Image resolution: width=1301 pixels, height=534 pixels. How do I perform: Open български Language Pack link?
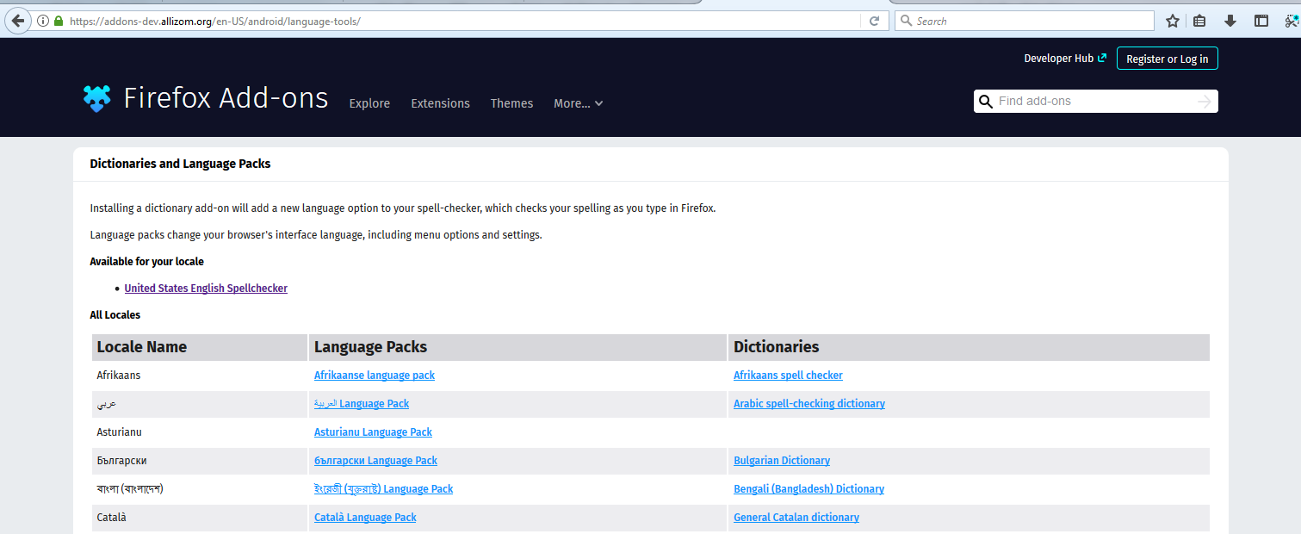click(x=375, y=461)
